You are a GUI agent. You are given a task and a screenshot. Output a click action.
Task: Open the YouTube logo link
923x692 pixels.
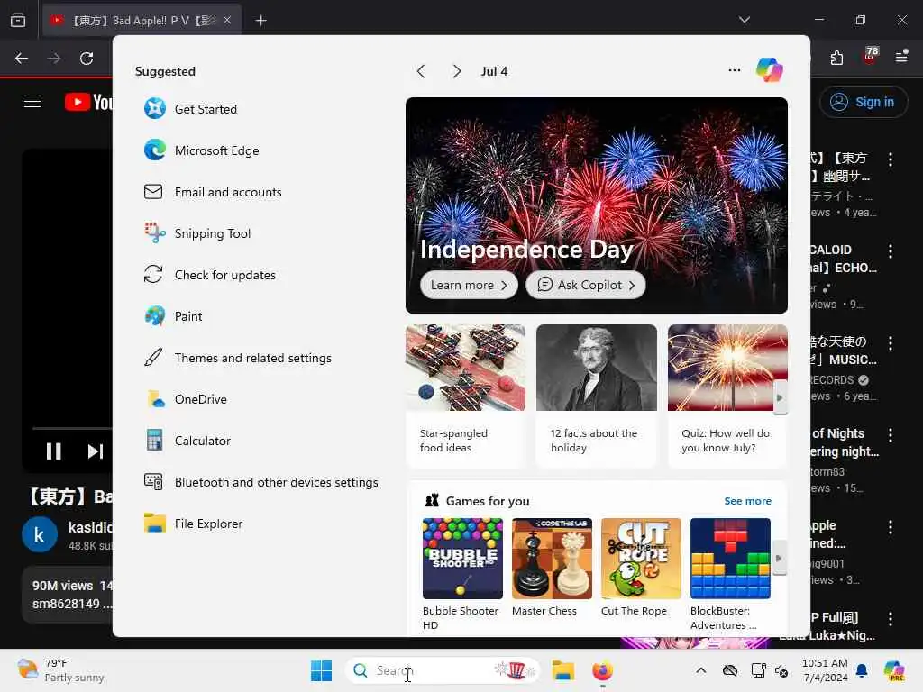(88, 102)
